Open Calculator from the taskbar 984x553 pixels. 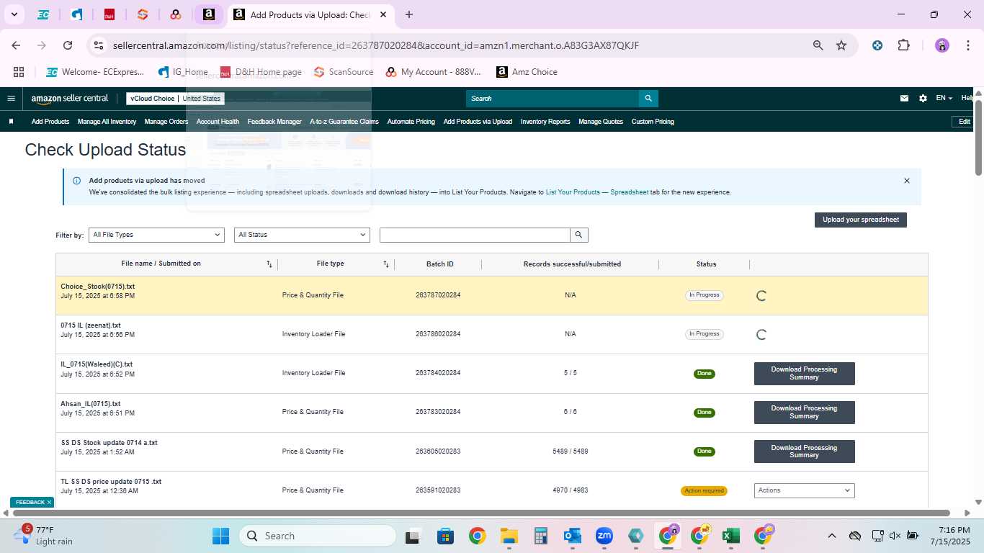[x=541, y=536]
